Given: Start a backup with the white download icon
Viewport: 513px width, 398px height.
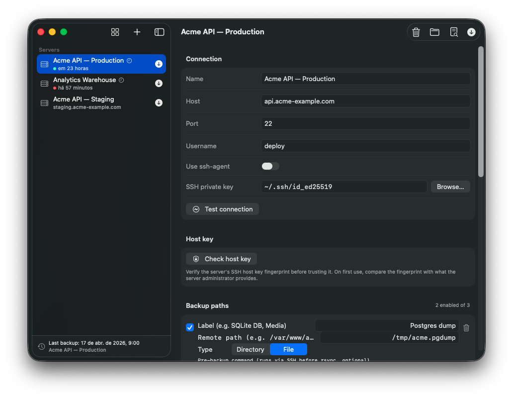Looking at the screenshot, I should 471,32.
